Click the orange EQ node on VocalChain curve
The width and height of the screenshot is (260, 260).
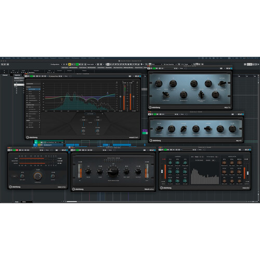click(x=61, y=99)
